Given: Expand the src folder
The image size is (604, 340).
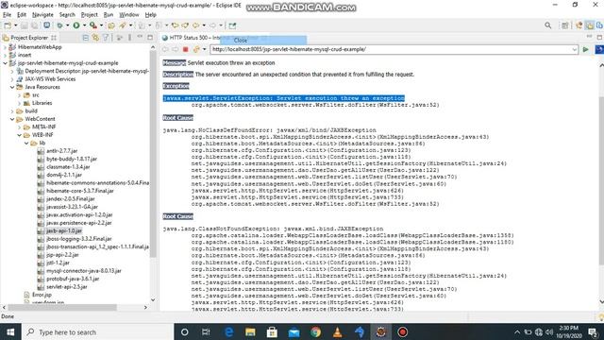Looking at the screenshot, I should coord(19,95).
